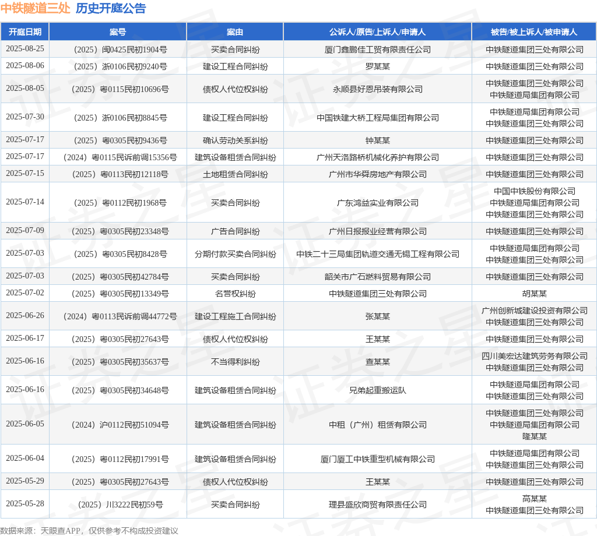Click plaintiff 厦门鑫鹏佳工贸有限责任公司
The width and height of the screenshot is (597, 536).
pos(378,50)
